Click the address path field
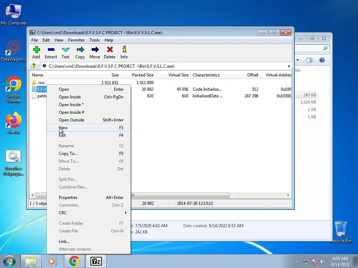Screen dimensions: 358x268 pos(164,66)
